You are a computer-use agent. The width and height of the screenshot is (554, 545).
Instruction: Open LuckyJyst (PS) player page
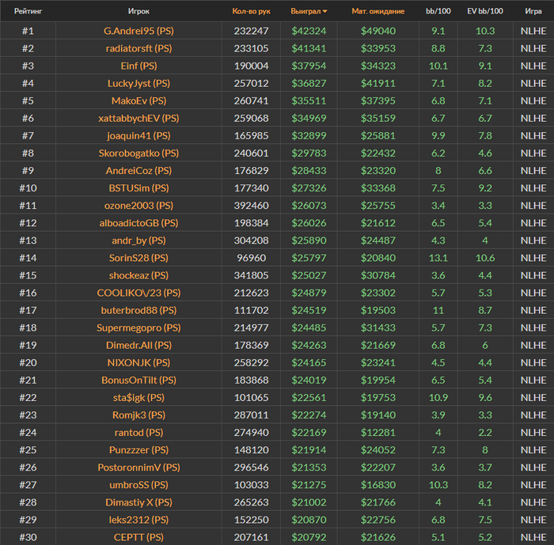coord(138,83)
